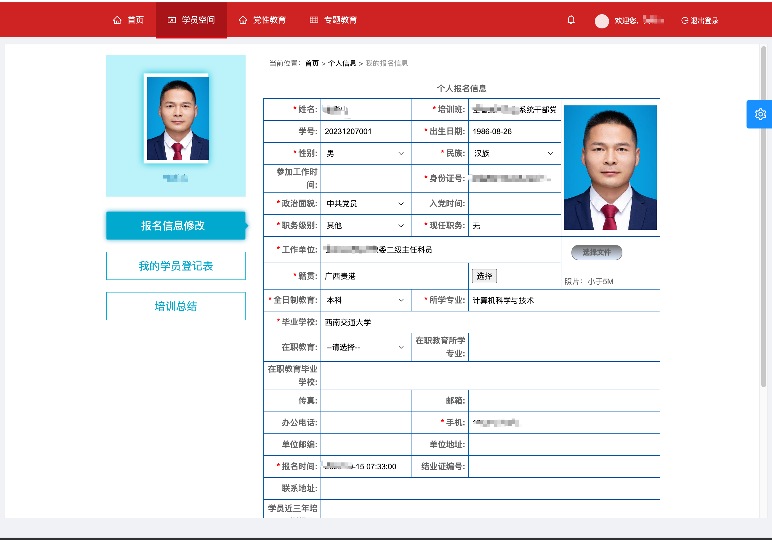Click the home icon beside 首页

point(117,20)
